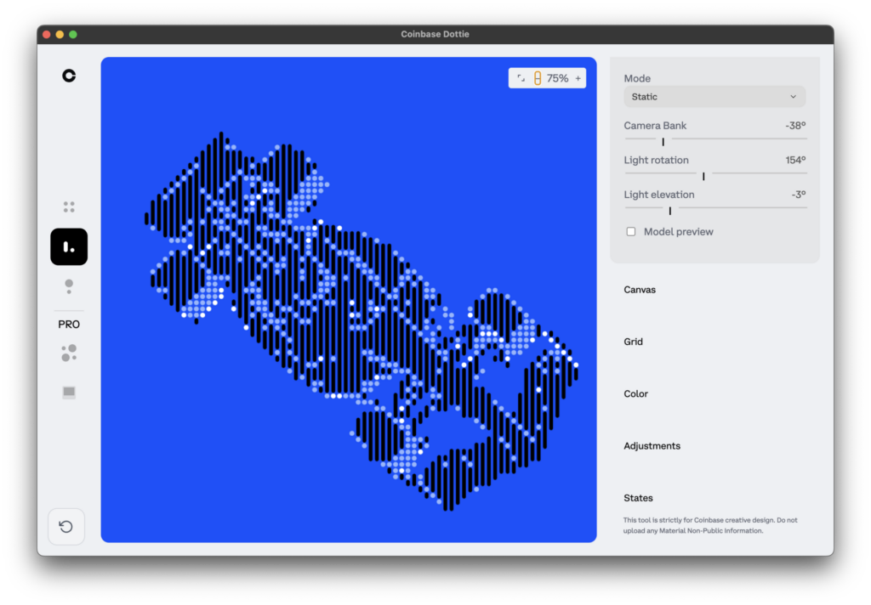Image resolution: width=871 pixels, height=605 pixels.
Task: Open the Mode dropdown showing Static
Action: click(x=714, y=97)
